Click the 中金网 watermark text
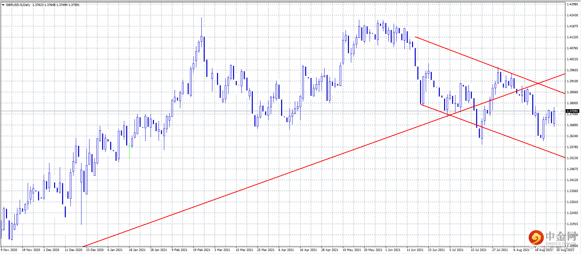This screenshot has width=581, height=254. tap(561, 236)
